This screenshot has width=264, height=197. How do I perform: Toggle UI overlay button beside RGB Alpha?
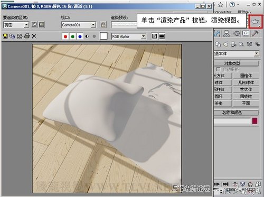(154, 36)
